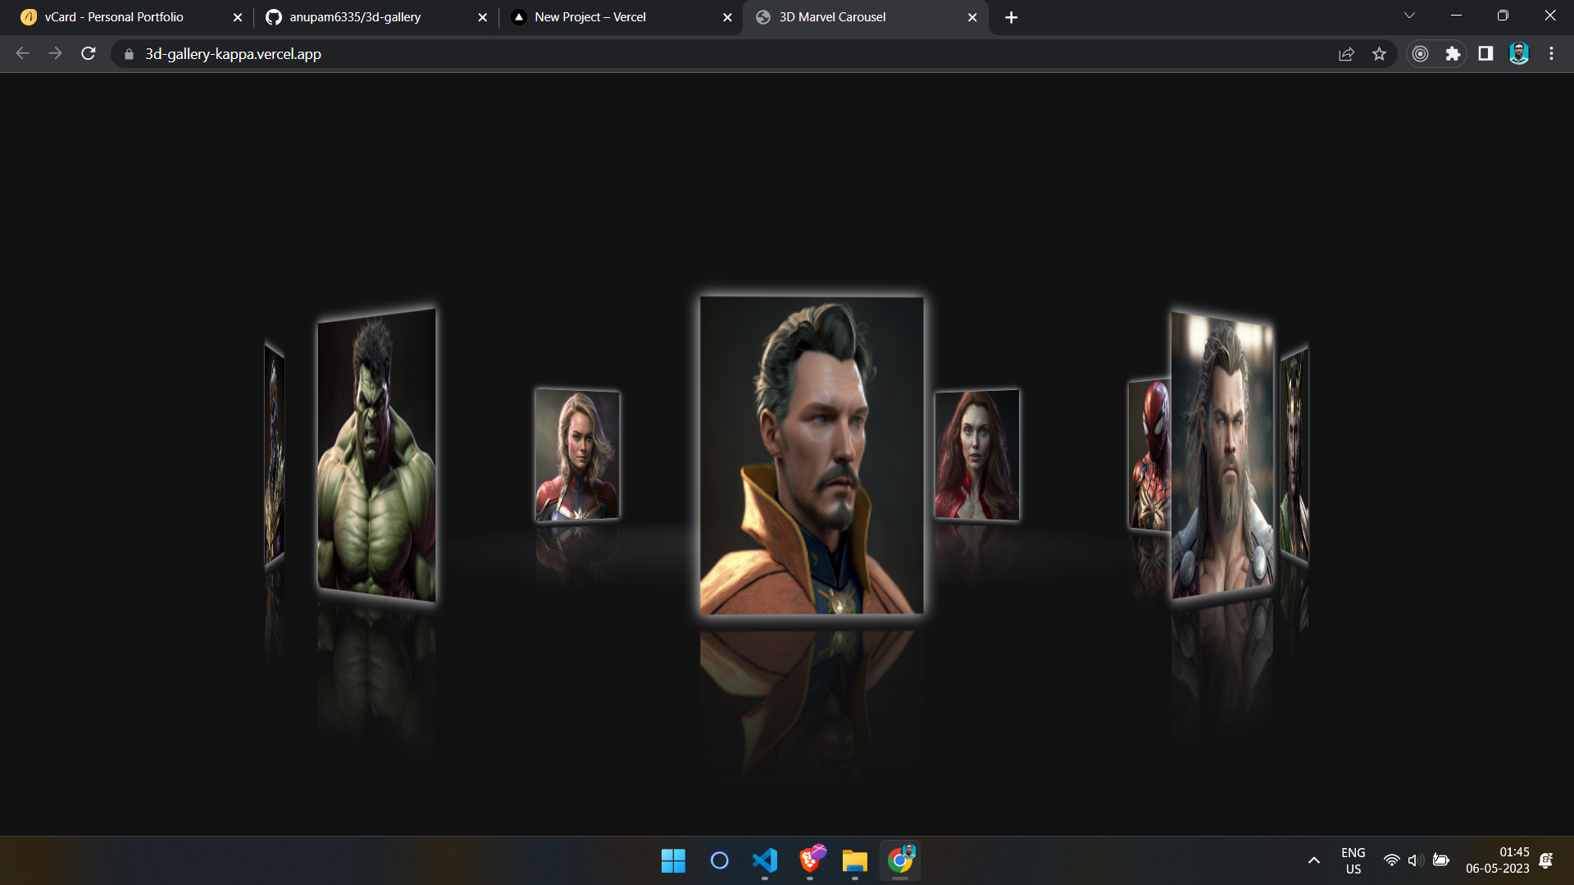The image size is (1574, 885).
Task: Click the Captain Marvel image card
Action: (577, 455)
